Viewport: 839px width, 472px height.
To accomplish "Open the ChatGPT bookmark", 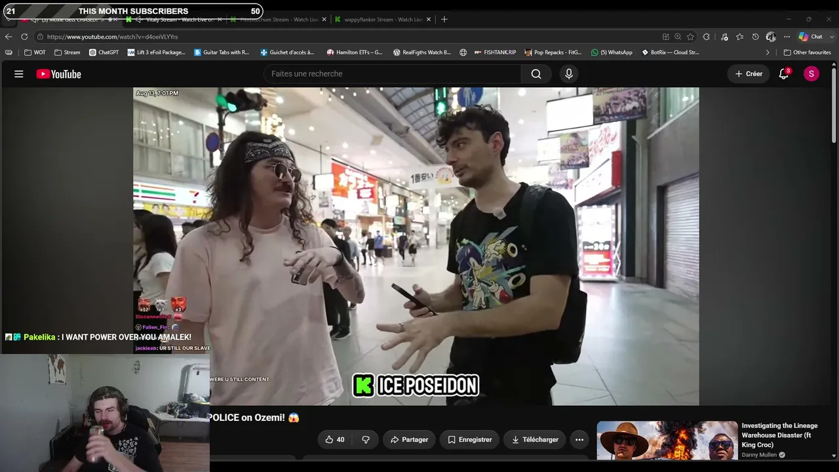I will click(104, 52).
